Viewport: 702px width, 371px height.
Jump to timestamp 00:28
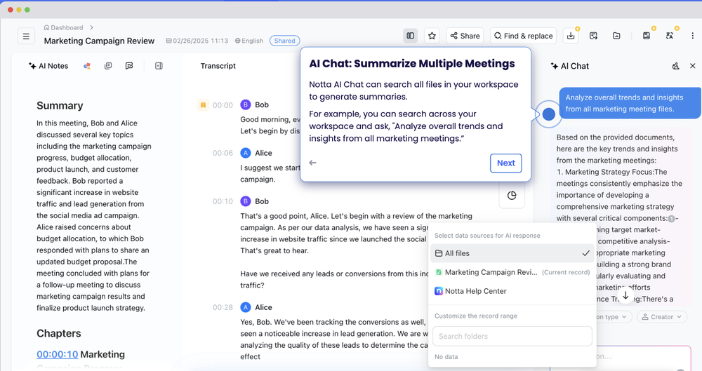223,307
